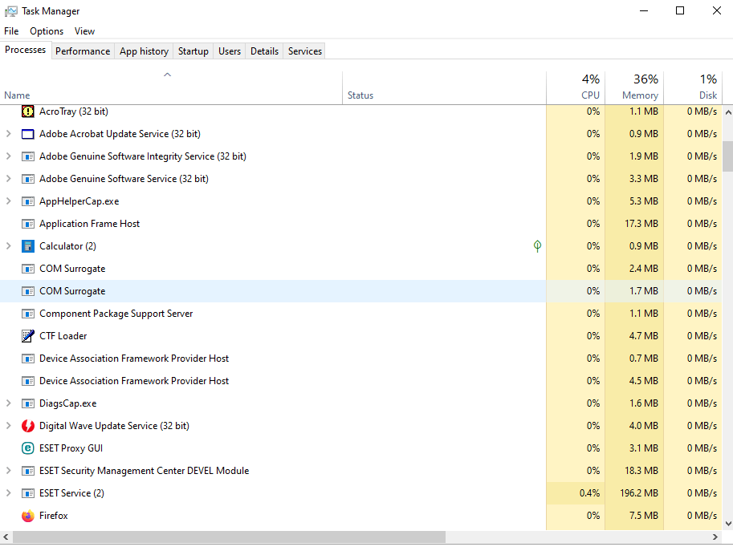733x547 pixels.
Task: Click the ESET Service process icon
Action: (x=28, y=492)
